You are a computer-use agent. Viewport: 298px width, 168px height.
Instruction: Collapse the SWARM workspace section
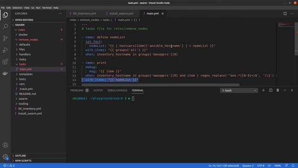(x=39, y=25)
